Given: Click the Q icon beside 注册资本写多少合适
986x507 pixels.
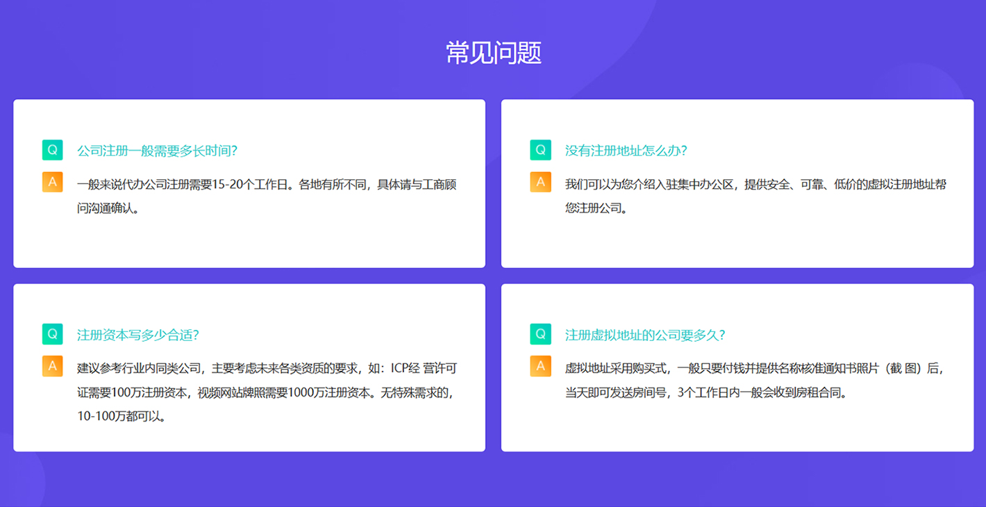Looking at the screenshot, I should click(52, 334).
